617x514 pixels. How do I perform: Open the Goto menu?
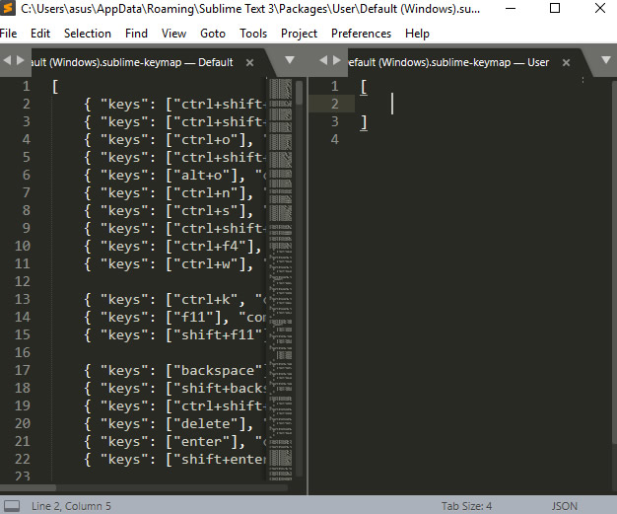coord(213,33)
